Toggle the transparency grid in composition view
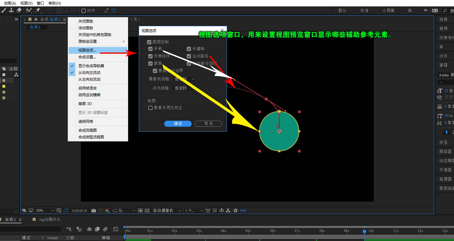454x241 pixels. coord(147,210)
